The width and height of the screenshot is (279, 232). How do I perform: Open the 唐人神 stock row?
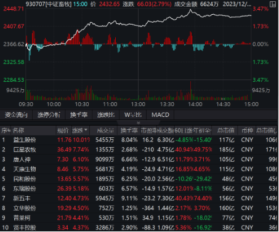click(139, 159)
